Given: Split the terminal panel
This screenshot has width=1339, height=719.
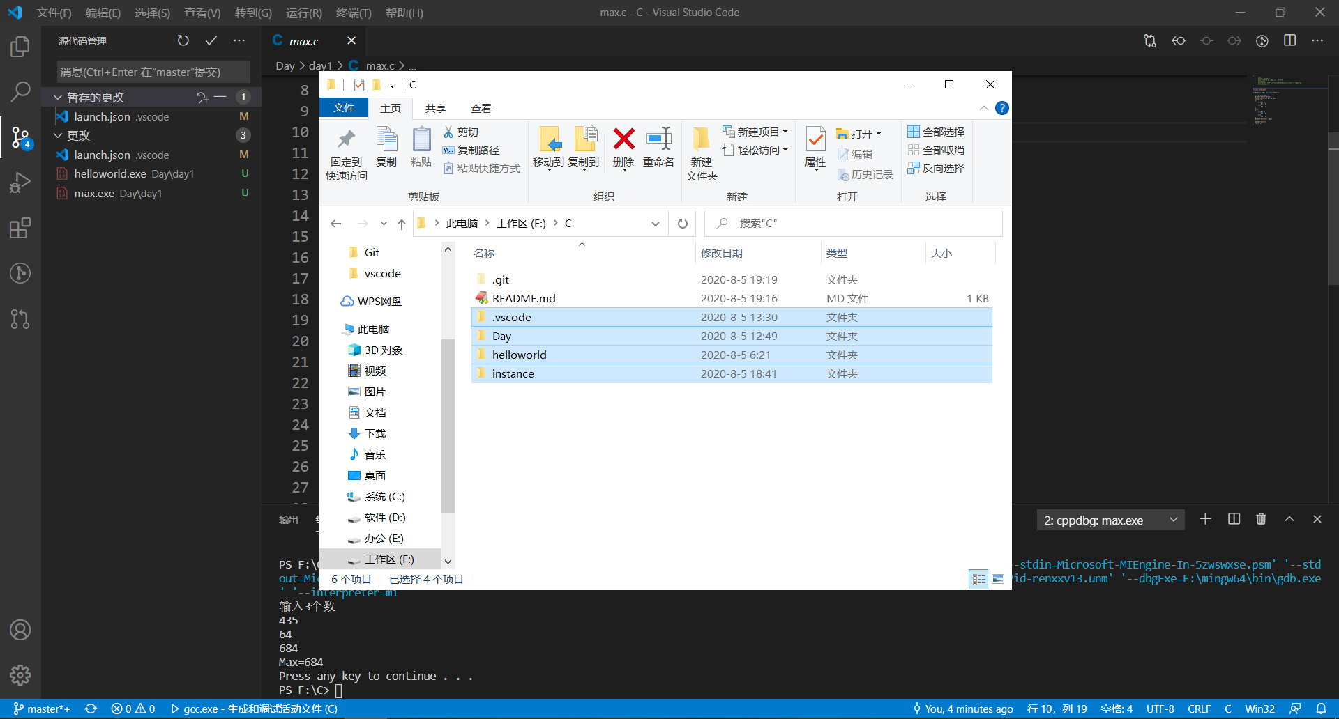Looking at the screenshot, I should click(x=1234, y=519).
